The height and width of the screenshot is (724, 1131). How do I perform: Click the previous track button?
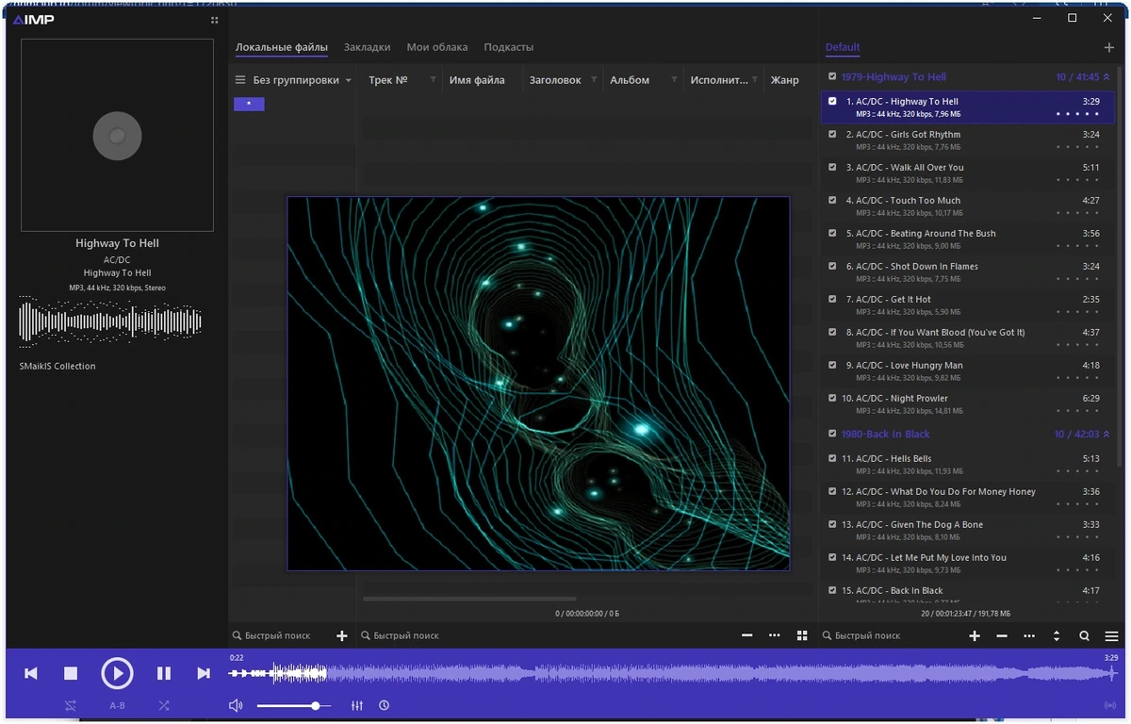click(31, 673)
